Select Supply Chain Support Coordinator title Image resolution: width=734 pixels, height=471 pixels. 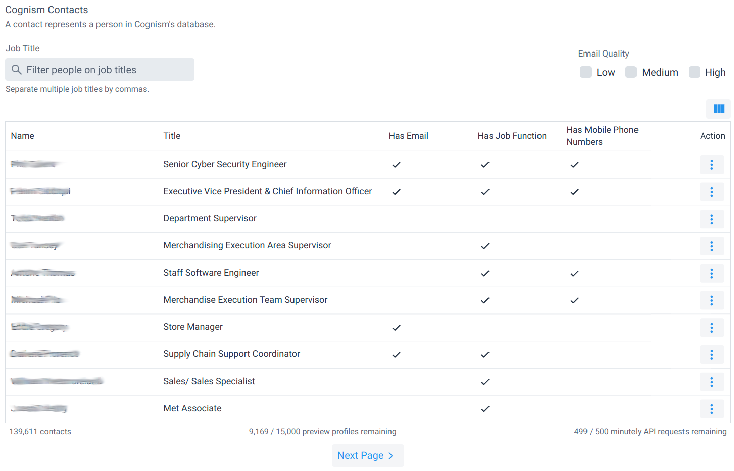pos(231,354)
